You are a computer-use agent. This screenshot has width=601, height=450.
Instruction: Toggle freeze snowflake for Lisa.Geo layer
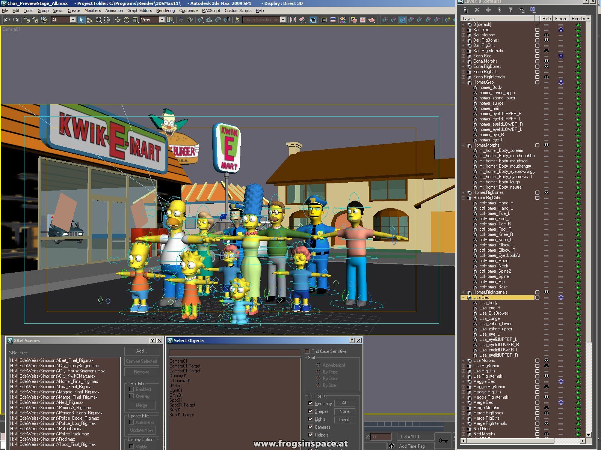(x=561, y=297)
